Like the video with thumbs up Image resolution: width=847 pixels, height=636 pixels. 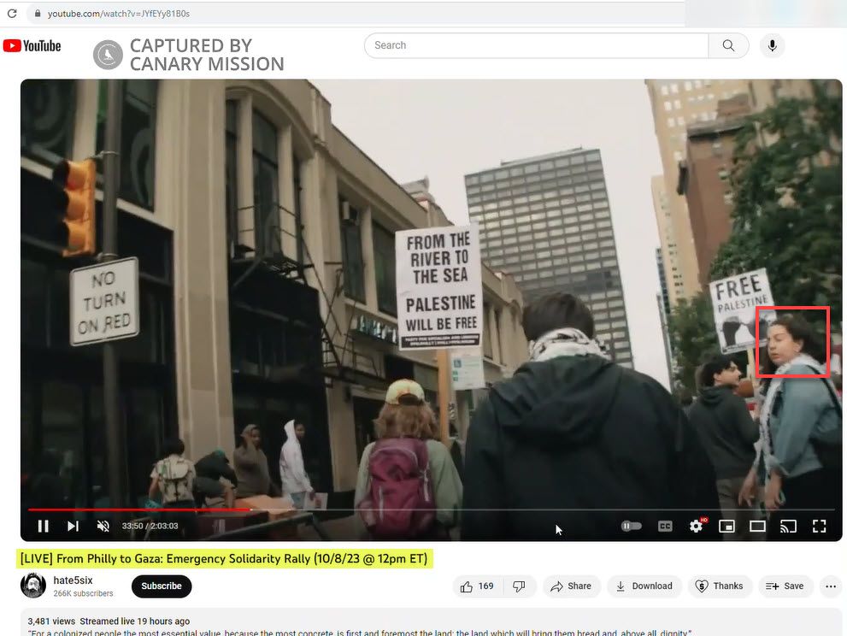click(x=477, y=586)
